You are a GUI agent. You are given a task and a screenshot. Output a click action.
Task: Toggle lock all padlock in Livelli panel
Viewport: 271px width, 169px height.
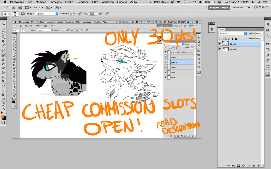(236, 39)
